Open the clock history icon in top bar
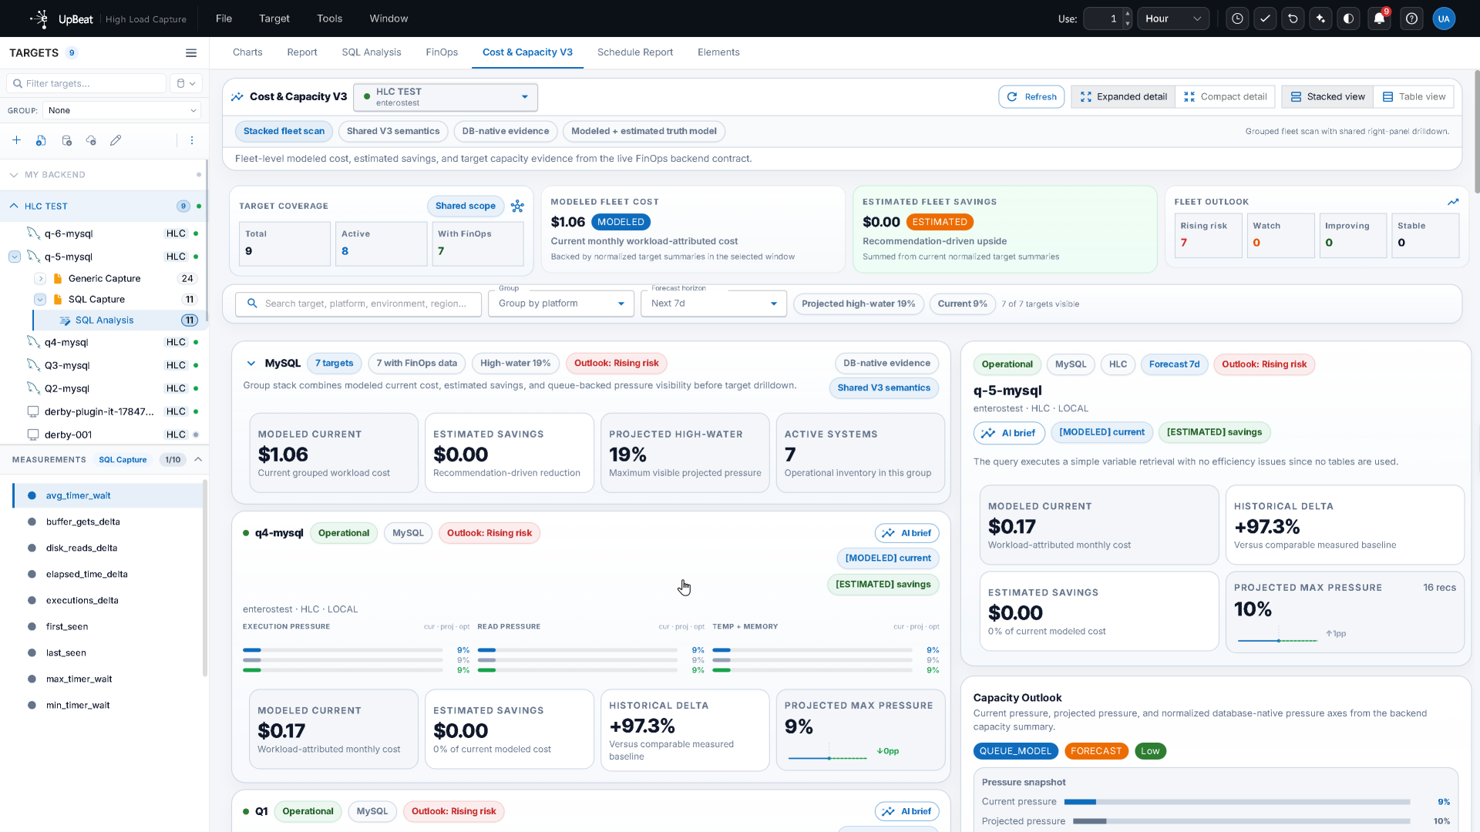Image resolution: width=1480 pixels, height=832 pixels. (1237, 18)
